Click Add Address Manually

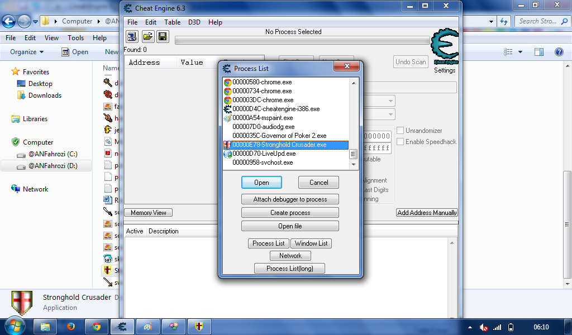(427, 213)
